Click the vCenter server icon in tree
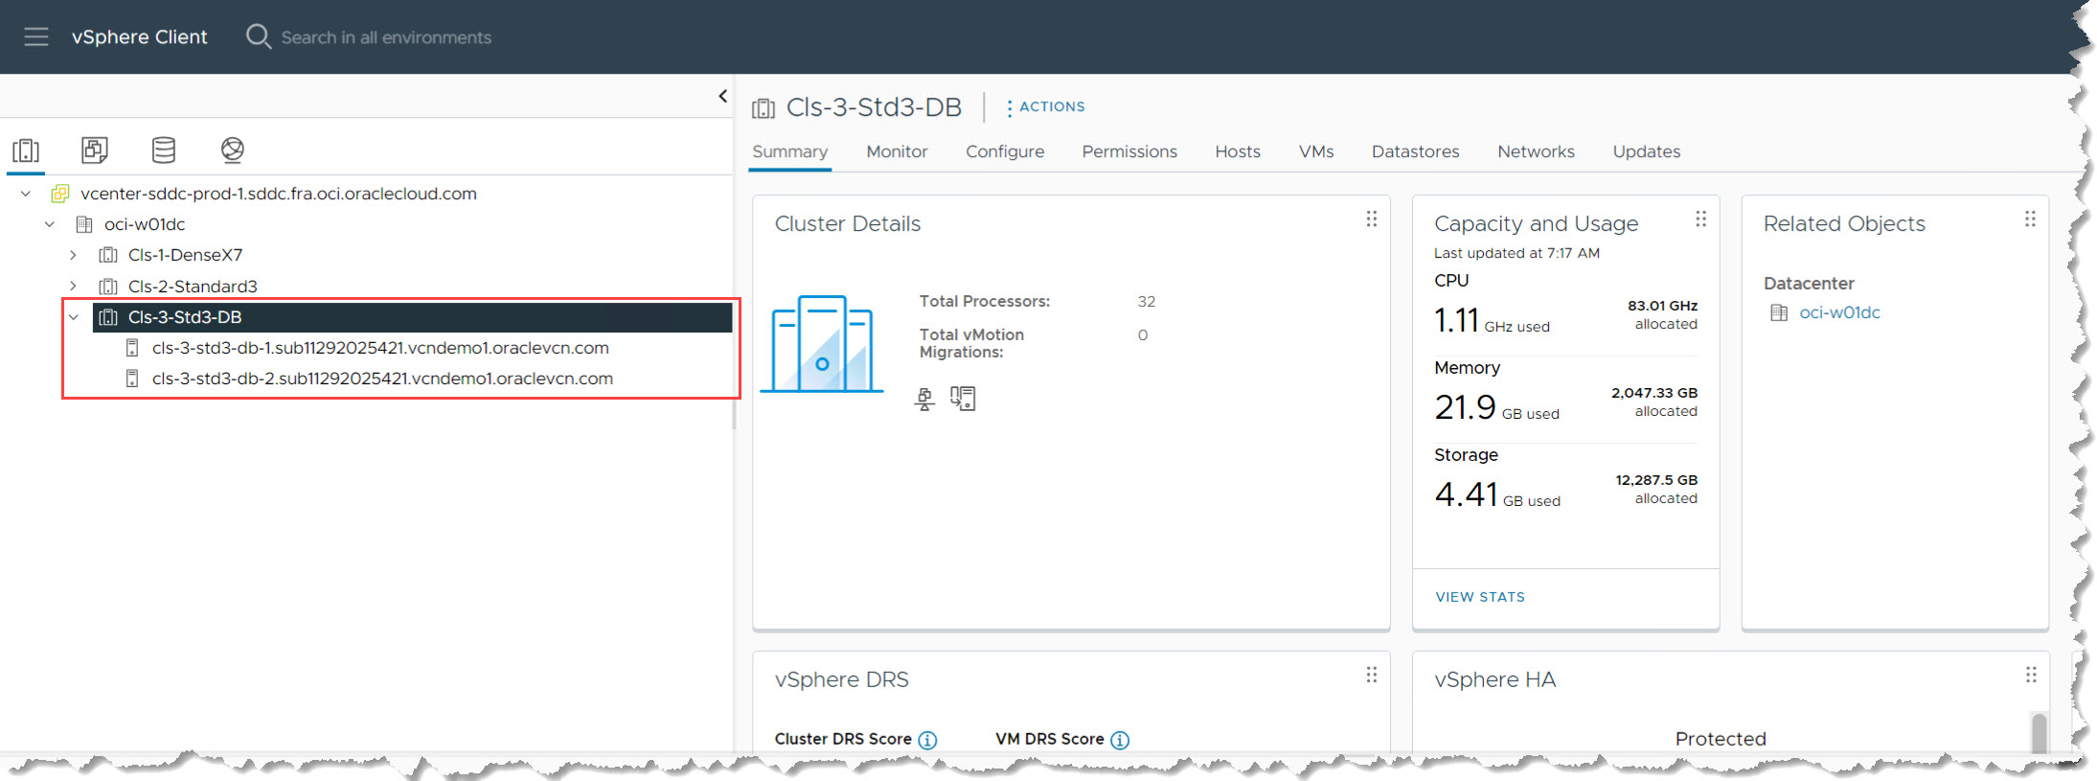Screen dimensions: 2097x781 click(59, 194)
